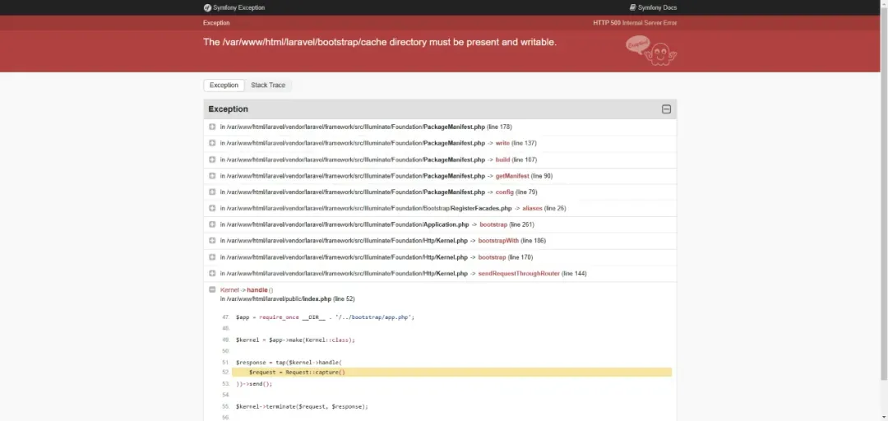
Task: Expand the getManifest line 90 trace entry
Action: 212,176
